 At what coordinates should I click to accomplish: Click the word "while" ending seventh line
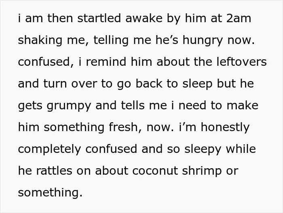tap(241, 149)
